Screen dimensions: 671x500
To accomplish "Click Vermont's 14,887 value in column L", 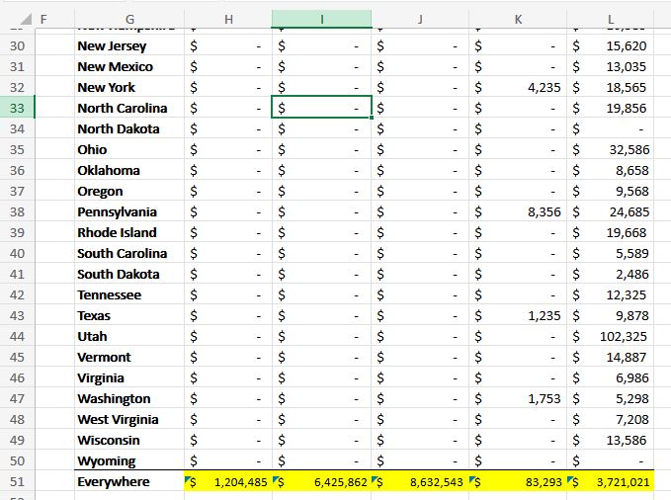I will click(611, 357).
